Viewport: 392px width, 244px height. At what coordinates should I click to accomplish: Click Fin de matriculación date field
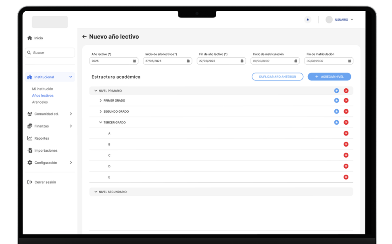pos(329,61)
